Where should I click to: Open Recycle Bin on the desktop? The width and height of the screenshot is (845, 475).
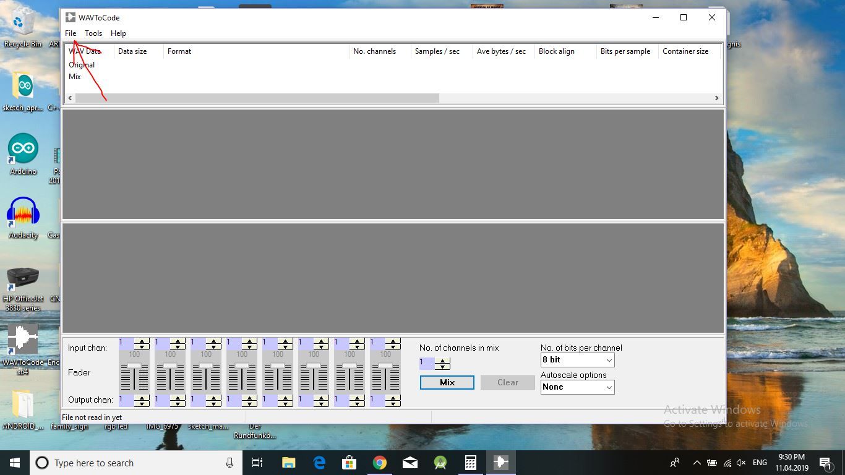(23, 27)
